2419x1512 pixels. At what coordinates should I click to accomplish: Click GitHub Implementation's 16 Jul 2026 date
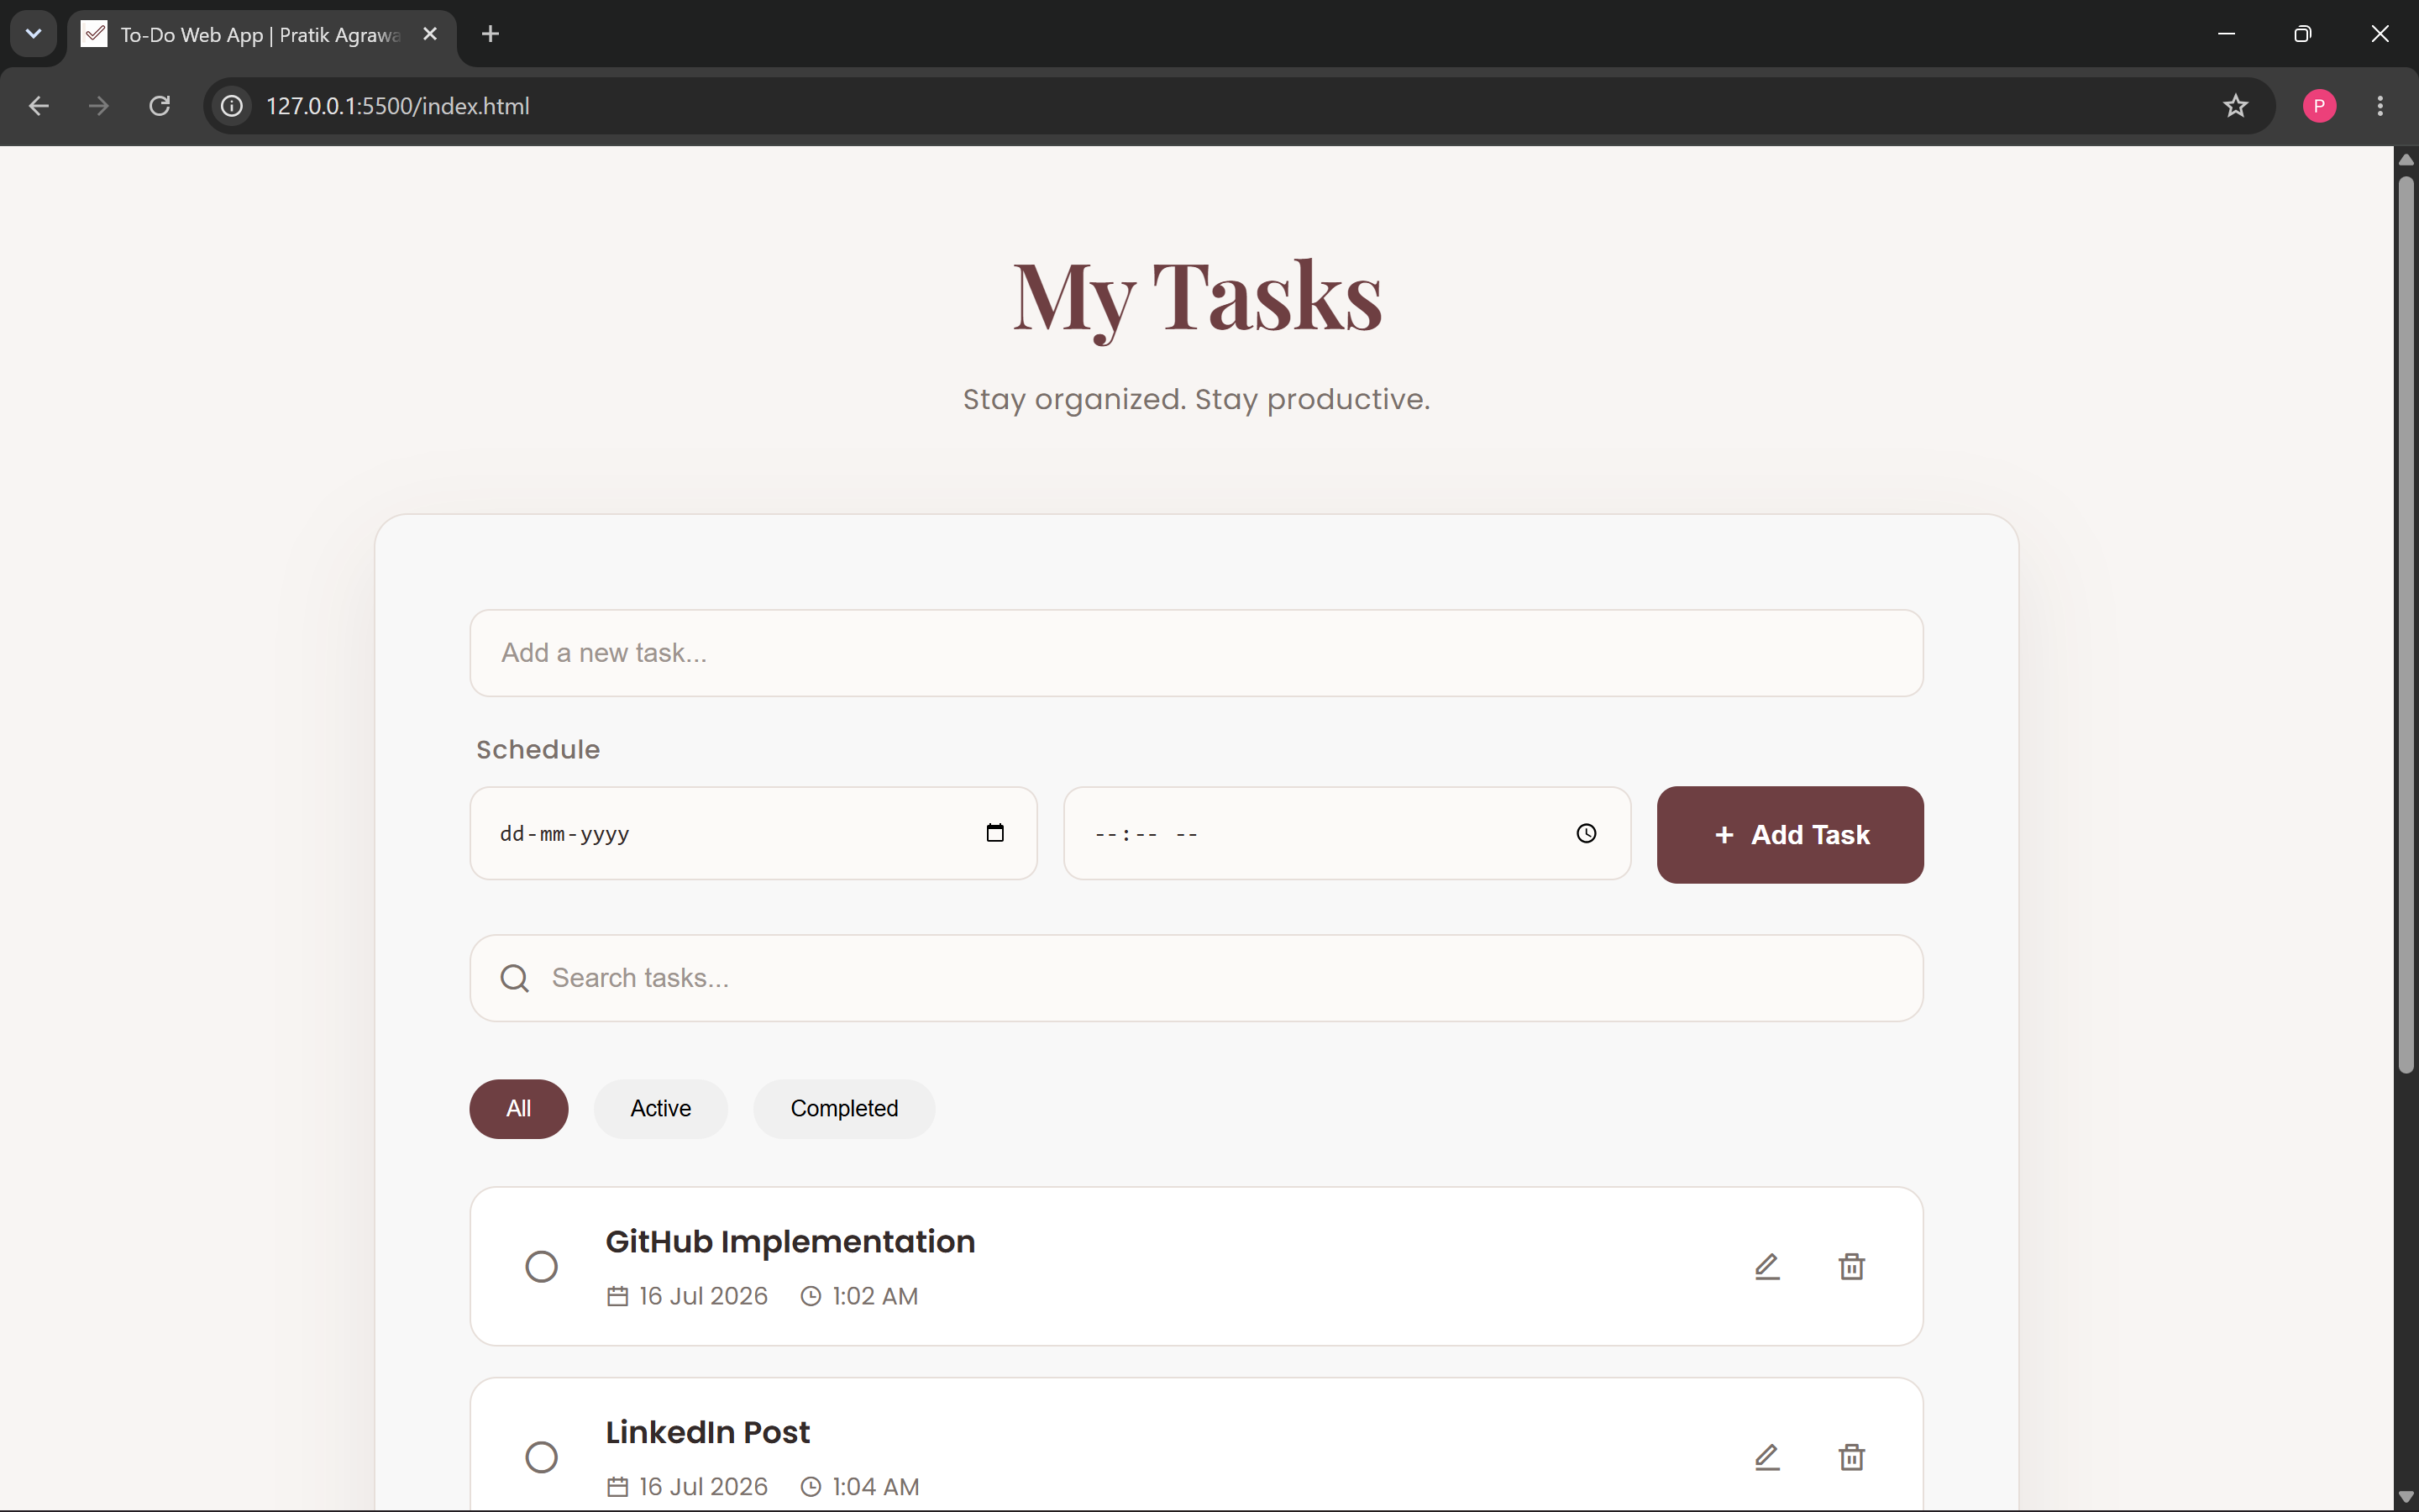[703, 1296]
